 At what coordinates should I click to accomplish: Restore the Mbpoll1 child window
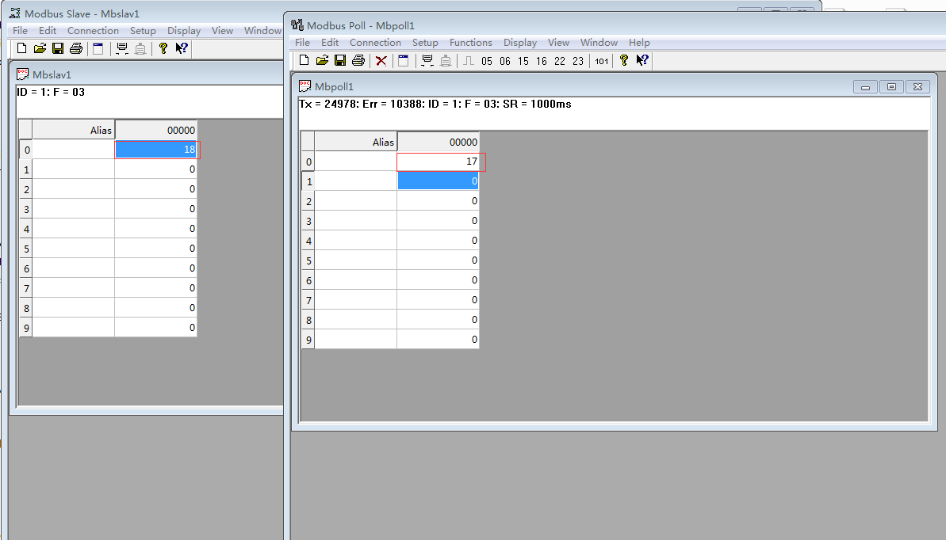click(x=891, y=87)
